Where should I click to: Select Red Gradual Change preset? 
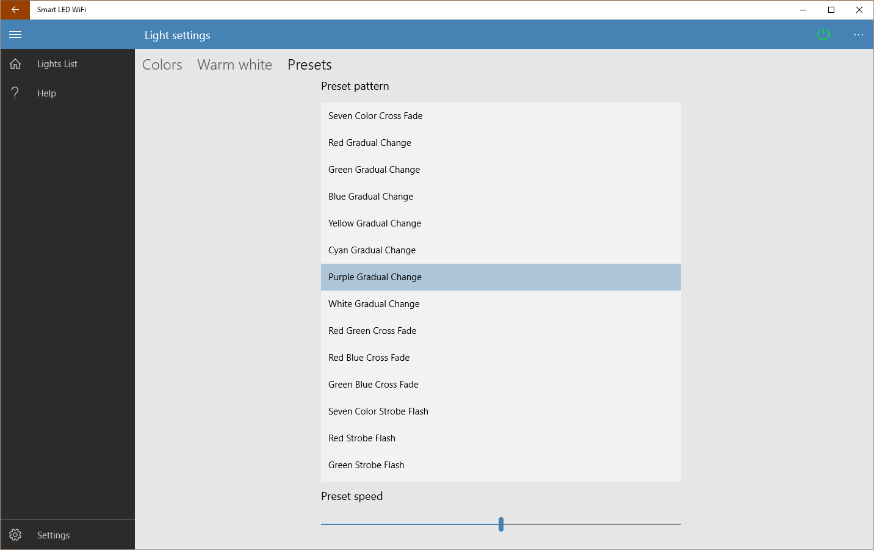coord(501,143)
